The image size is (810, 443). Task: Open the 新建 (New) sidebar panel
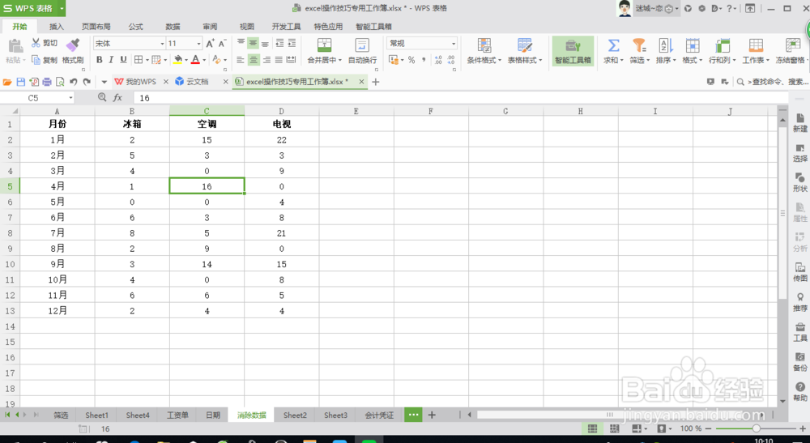click(799, 123)
